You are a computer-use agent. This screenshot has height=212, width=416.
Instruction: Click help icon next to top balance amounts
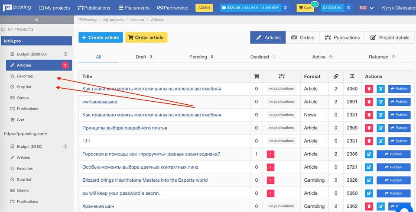tap(286, 8)
